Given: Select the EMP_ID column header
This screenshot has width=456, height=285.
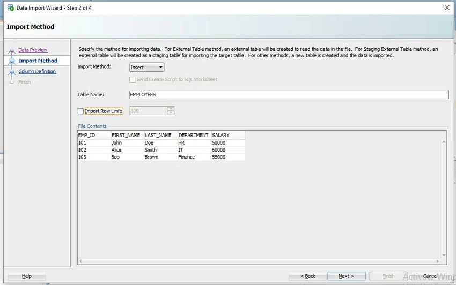Looking at the screenshot, I should [x=94, y=136].
